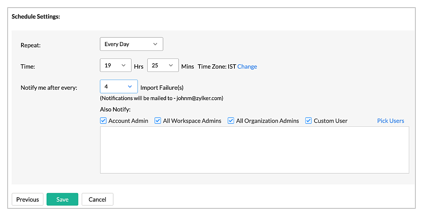The width and height of the screenshot is (423, 216).
Task: Open the Every Day repeat dropdown
Action: pos(131,44)
